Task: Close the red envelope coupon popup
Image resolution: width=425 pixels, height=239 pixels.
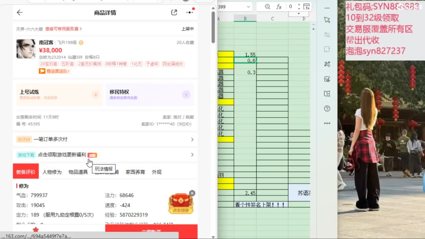Action: (x=192, y=193)
